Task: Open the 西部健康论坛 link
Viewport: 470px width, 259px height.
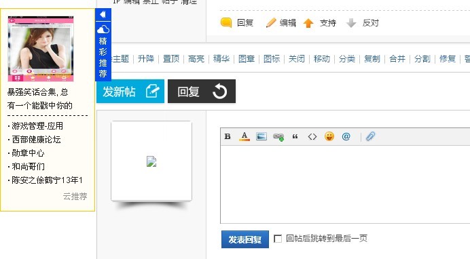Action: tap(36, 140)
